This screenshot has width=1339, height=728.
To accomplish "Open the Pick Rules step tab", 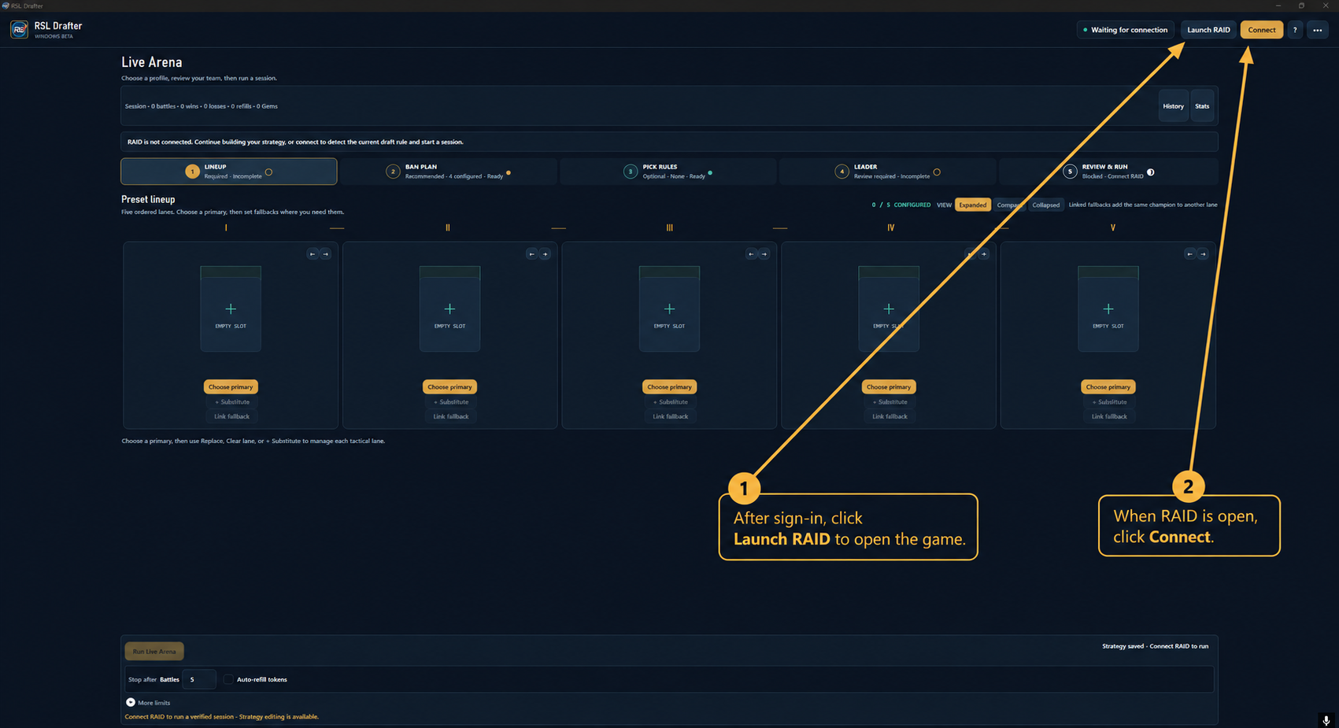I will click(x=668, y=172).
